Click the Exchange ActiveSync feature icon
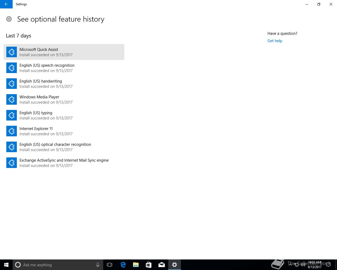Viewport: 337px width, 270px height. tap(12, 163)
